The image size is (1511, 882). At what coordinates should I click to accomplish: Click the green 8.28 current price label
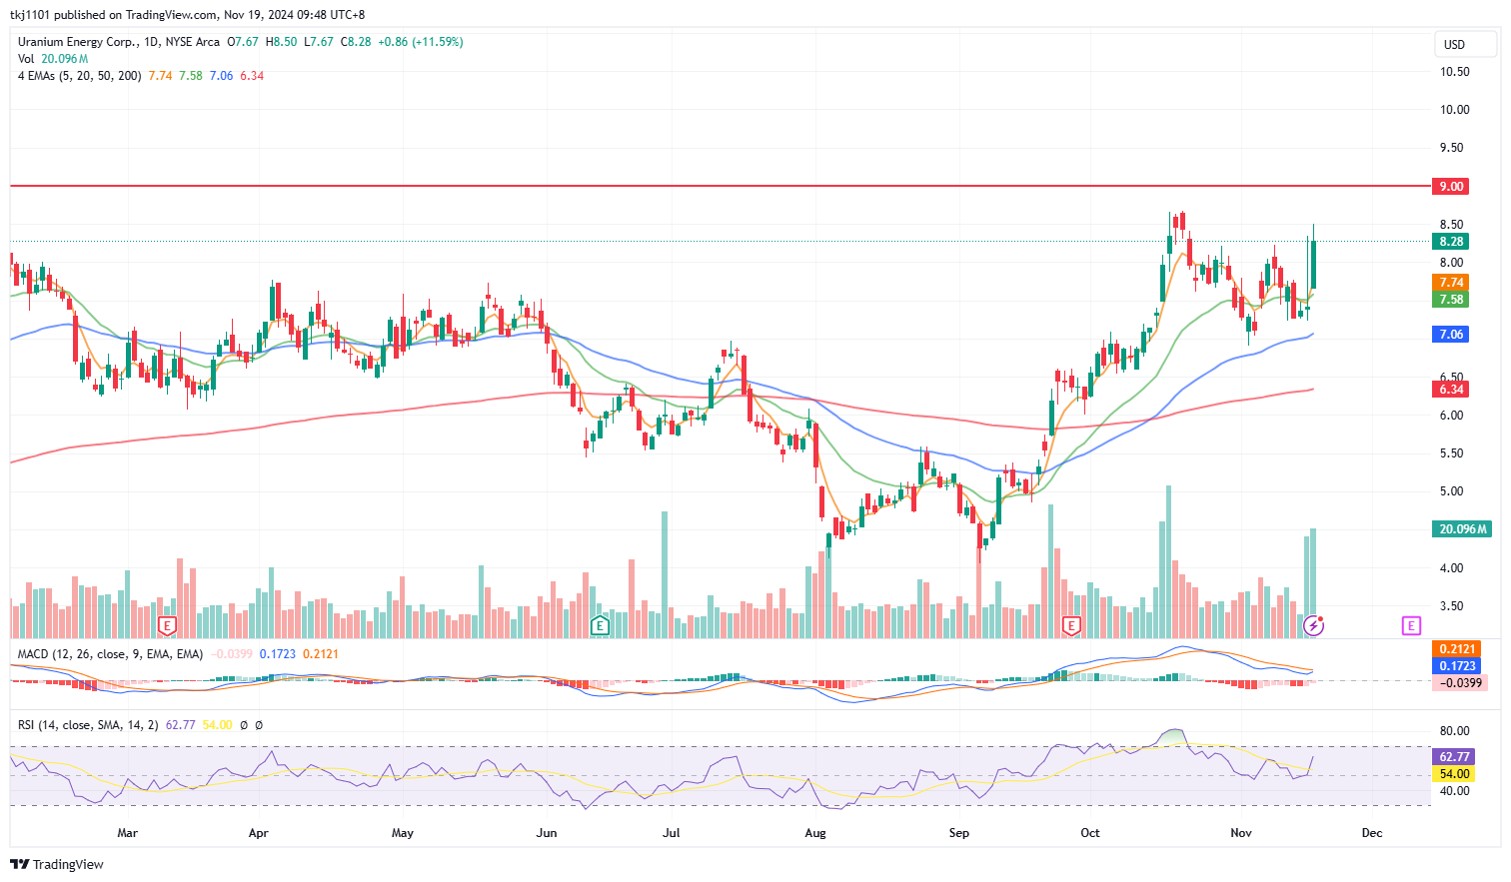coord(1450,242)
